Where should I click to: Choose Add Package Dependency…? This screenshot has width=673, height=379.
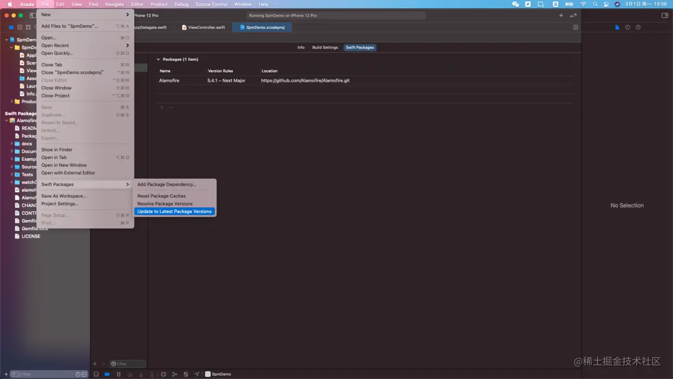175,185
